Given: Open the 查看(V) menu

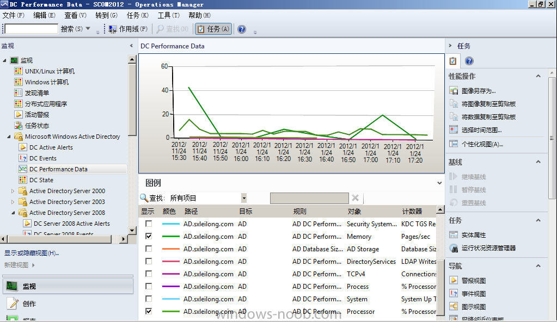Looking at the screenshot, I should 75,15.
